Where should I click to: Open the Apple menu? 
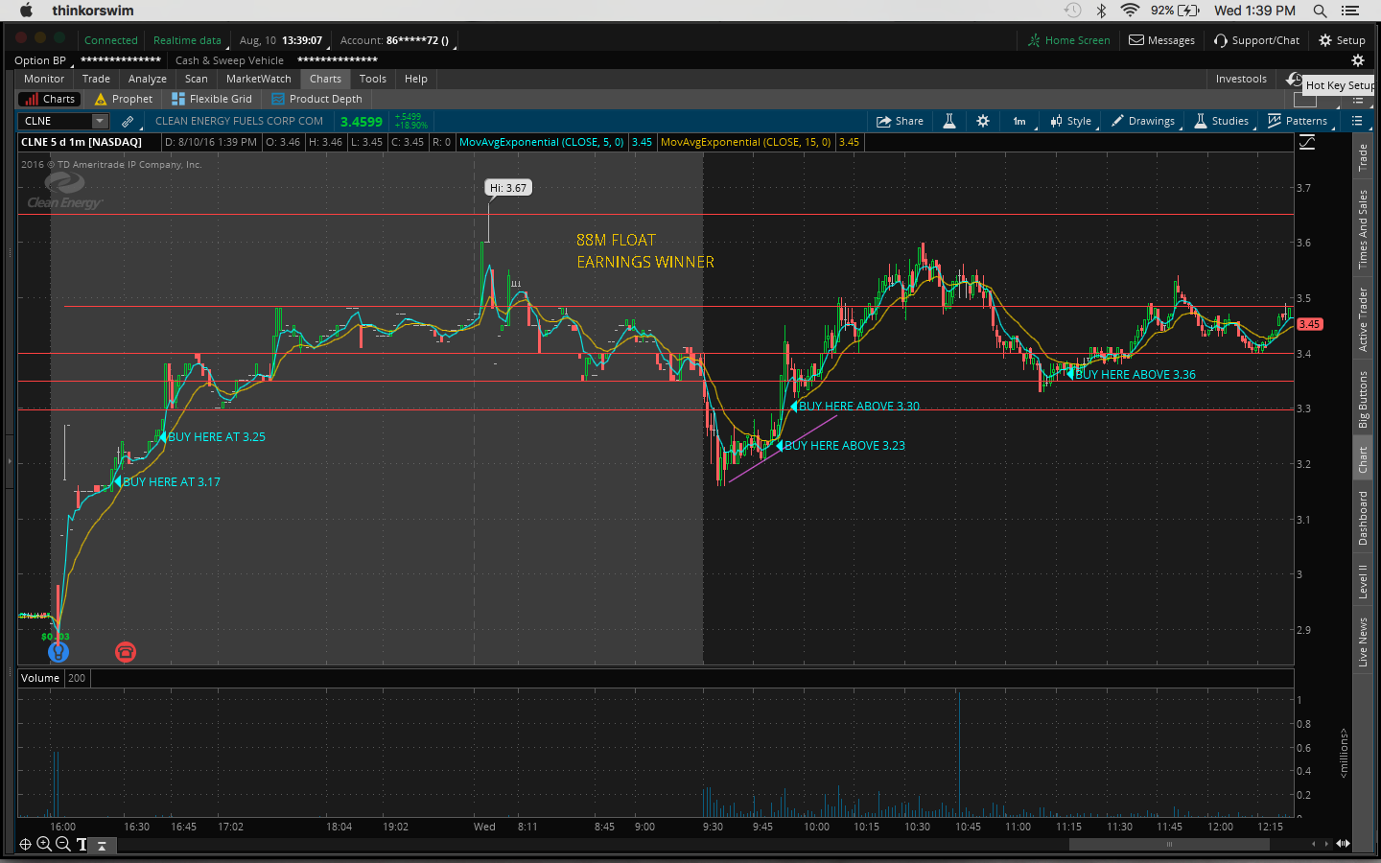click(26, 11)
